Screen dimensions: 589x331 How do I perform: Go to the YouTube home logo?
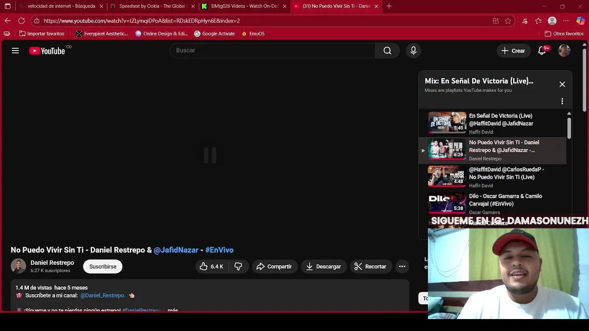(x=47, y=51)
